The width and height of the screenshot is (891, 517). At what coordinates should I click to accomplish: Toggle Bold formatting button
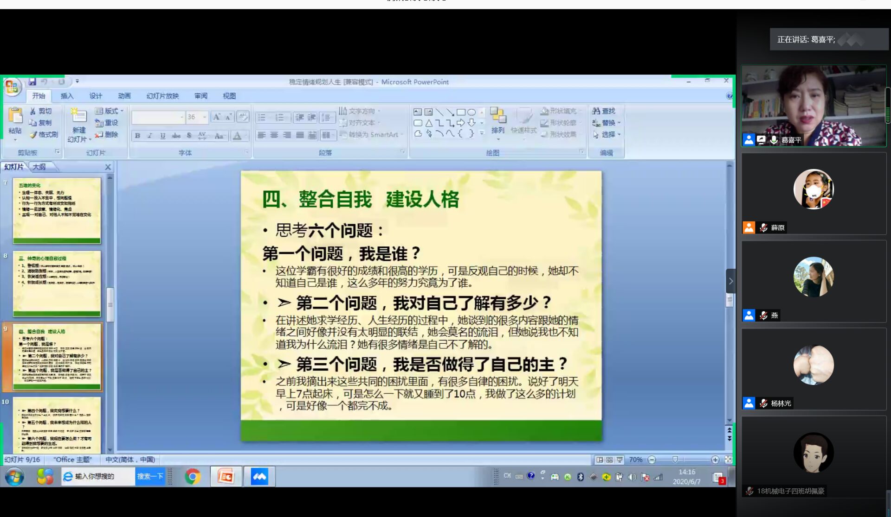137,136
